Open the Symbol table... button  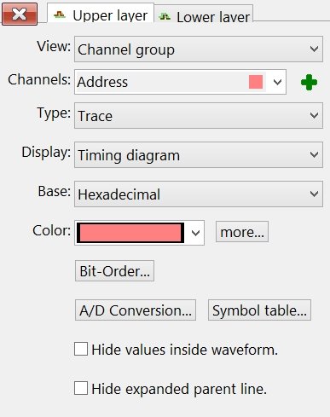(x=259, y=310)
